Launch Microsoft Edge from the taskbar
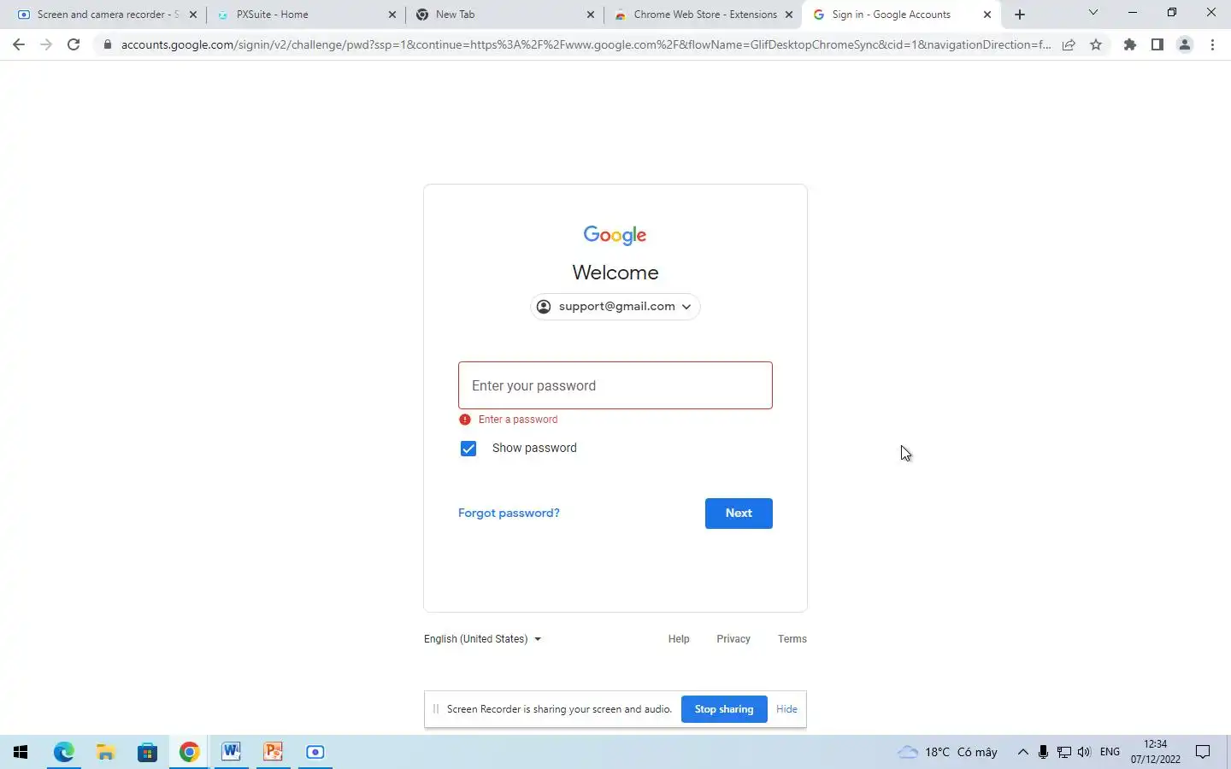Viewport: 1231px width, 769px height. 64,752
